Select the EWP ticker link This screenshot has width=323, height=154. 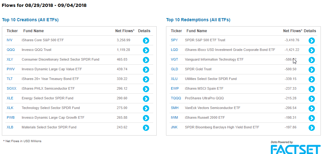click(x=175, y=88)
